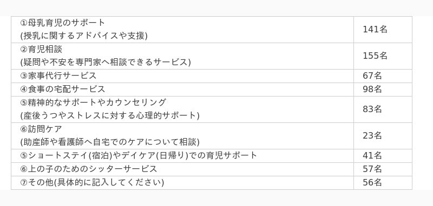The image size is (433, 206).
Task: Select the 83名 count cell
Action: point(383,109)
